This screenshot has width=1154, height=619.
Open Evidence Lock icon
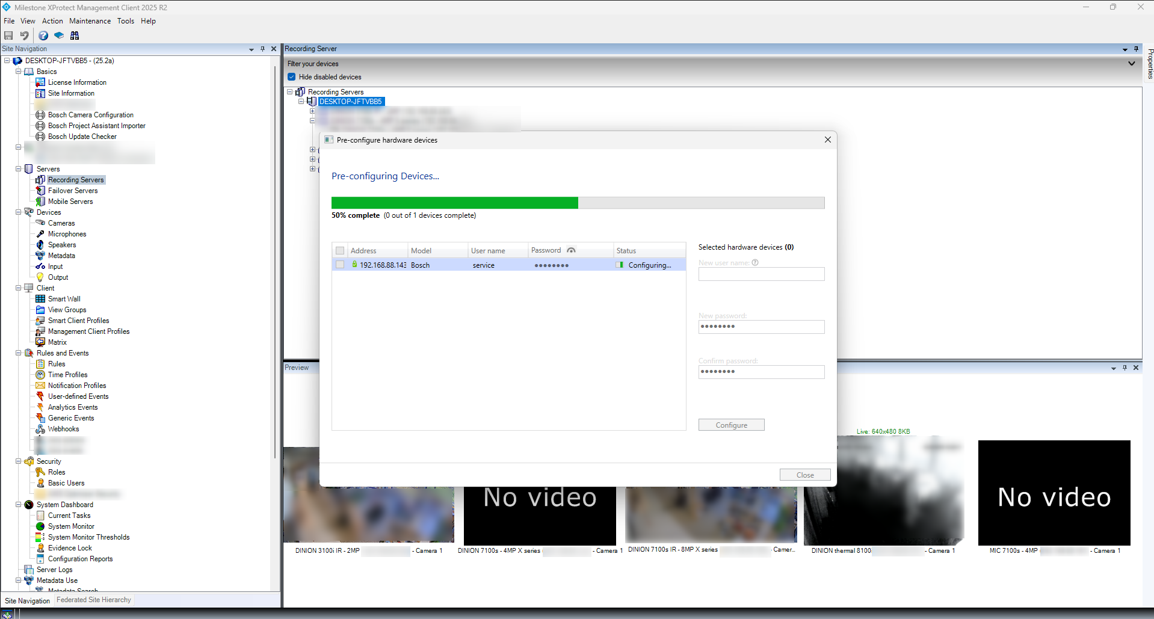pyautogui.click(x=40, y=548)
